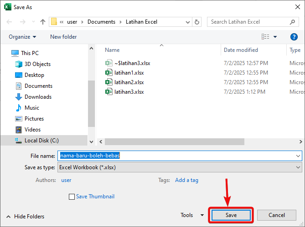Select 'Documents' in the address path
The width and height of the screenshot is (305, 227).
pos(101,22)
